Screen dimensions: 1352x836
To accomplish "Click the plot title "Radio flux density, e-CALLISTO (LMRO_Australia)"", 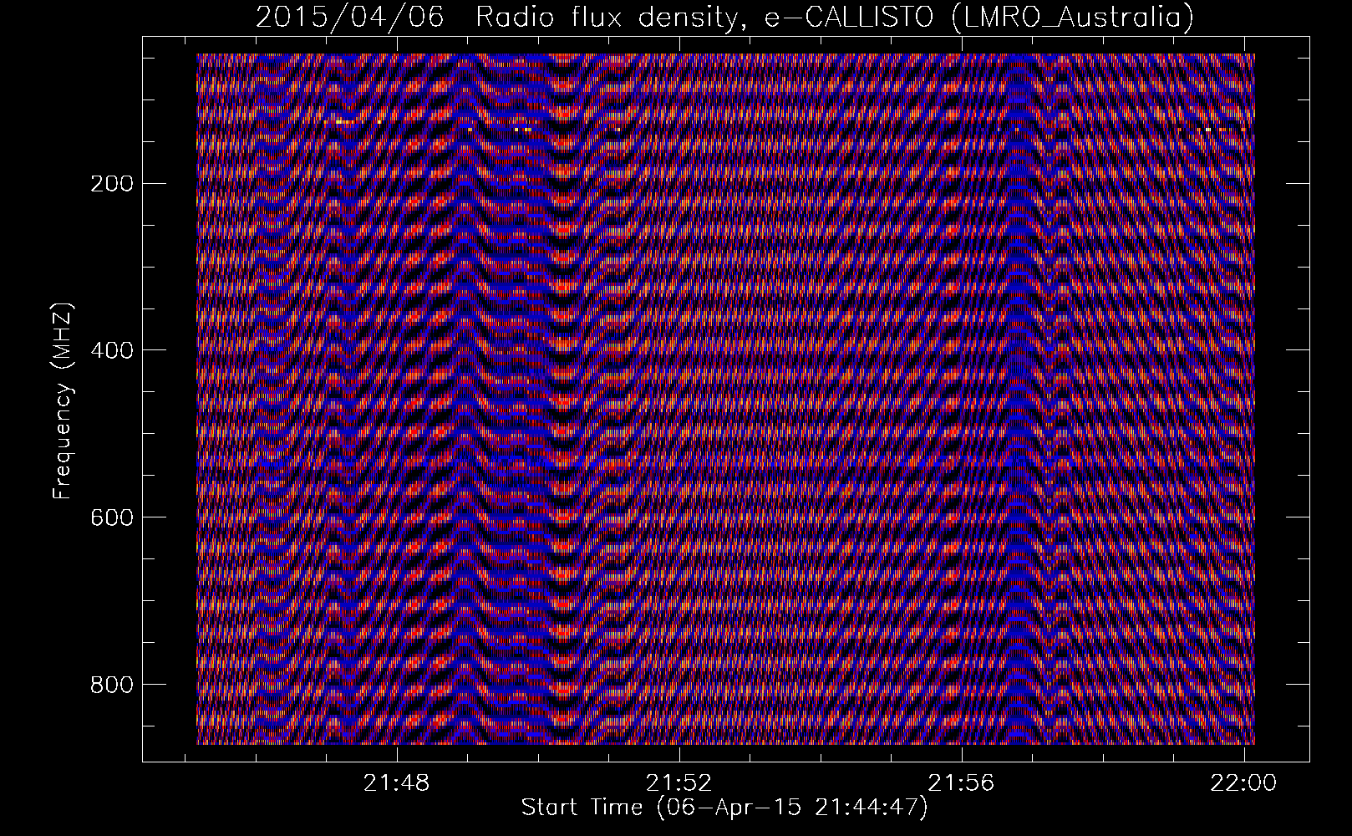I will 835,17.
